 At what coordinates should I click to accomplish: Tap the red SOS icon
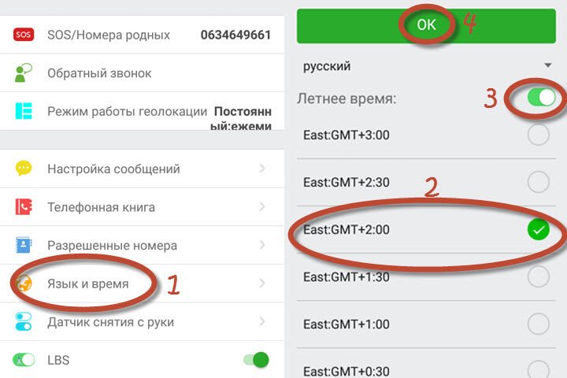24,35
